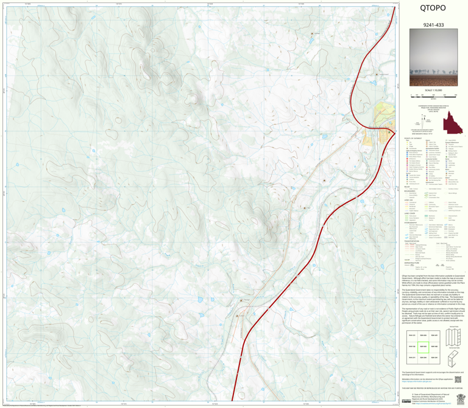Screen dimensions: 468x408
Task: Click the QR code for QTopo metadata
Action: pos(458,379)
